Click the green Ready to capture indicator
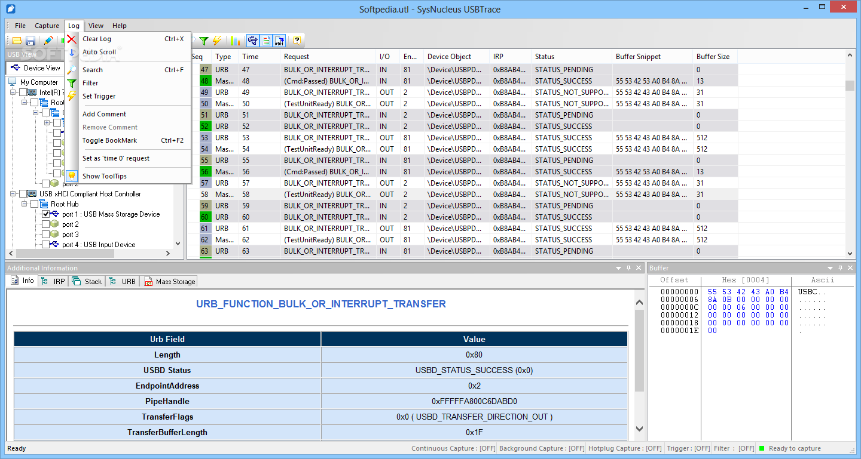The width and height of the screenshot is (861, 459). click(762, 448)
